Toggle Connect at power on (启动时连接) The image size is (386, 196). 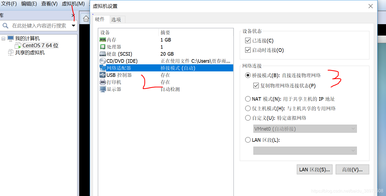(248, 50)
